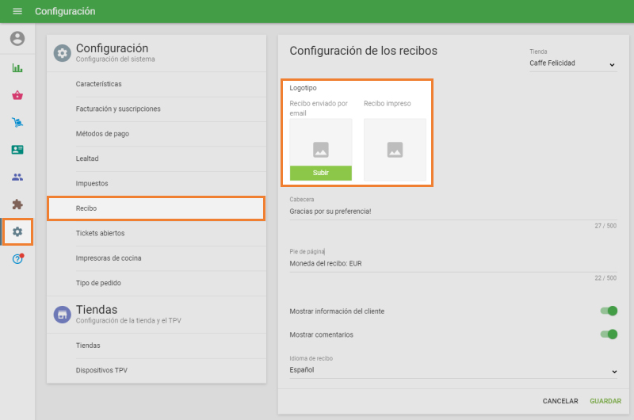Open the Idioma de recibo dropdown

(453, 370)
